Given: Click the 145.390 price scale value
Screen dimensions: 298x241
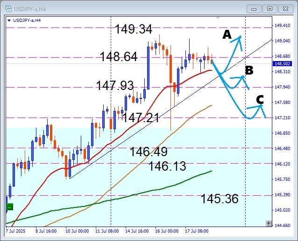Looking at the screenshot, I should (283, 194).
